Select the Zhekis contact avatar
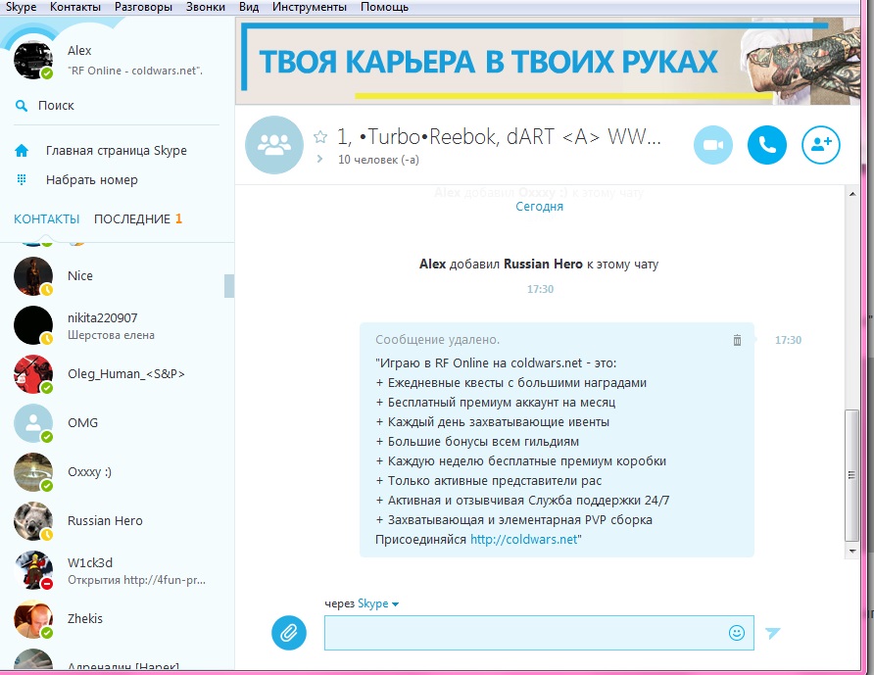The height and width of the screenshot is (675, 874). coord(33,619)
